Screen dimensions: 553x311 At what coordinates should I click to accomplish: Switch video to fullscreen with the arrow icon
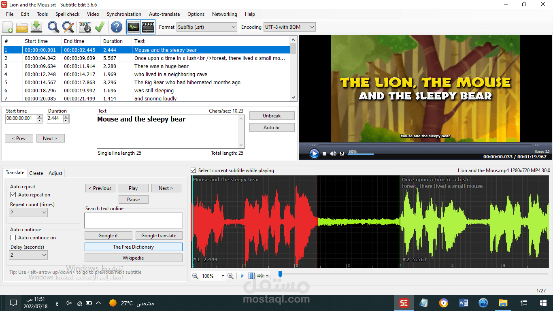click(x=342, y=153)
